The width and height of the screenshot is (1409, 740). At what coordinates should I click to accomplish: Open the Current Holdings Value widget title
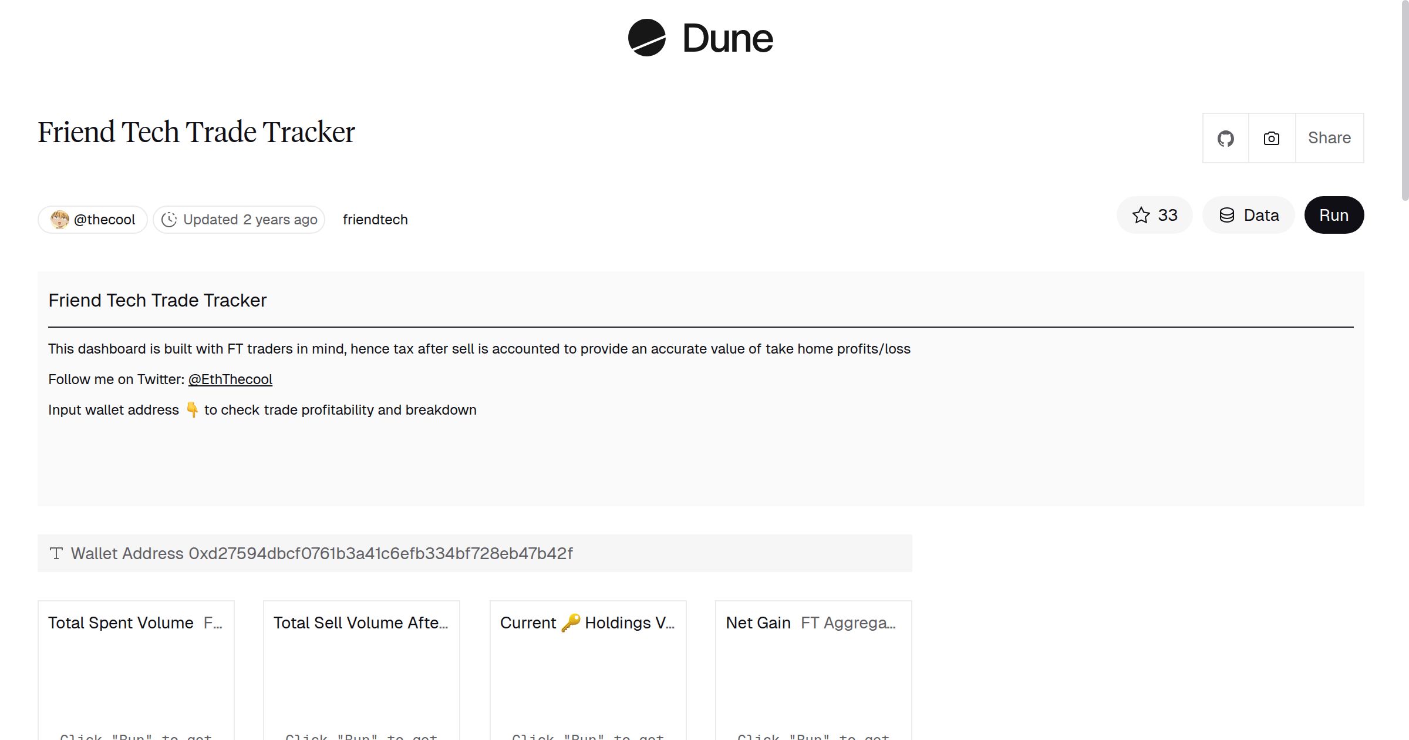(587, 623)
